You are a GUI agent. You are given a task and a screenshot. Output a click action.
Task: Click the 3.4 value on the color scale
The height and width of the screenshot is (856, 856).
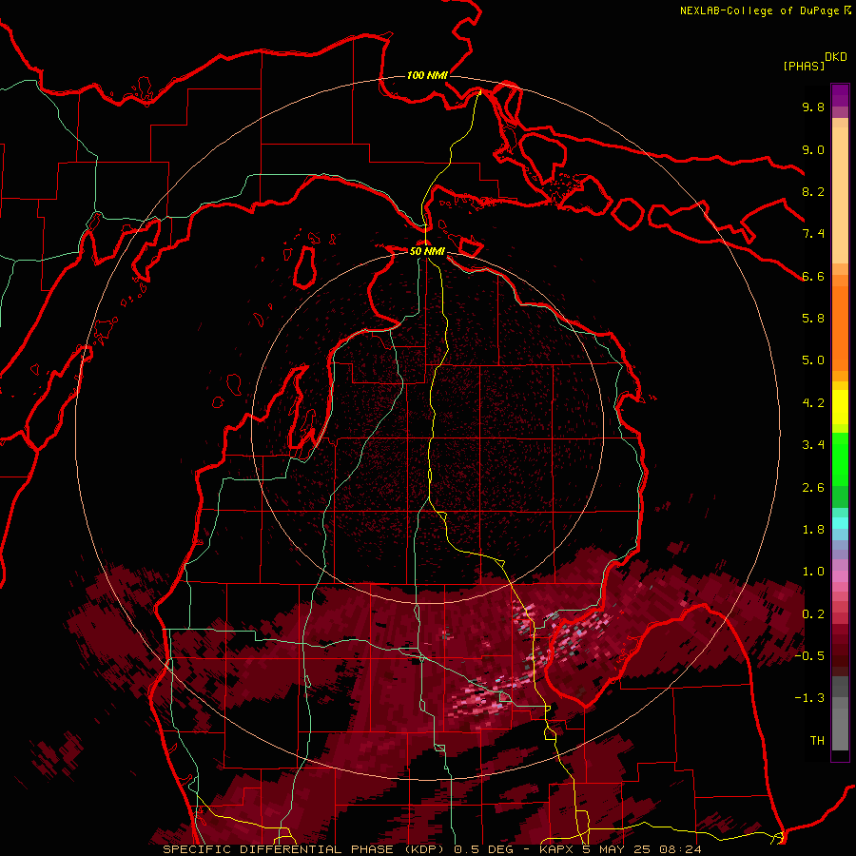(813, 445)
